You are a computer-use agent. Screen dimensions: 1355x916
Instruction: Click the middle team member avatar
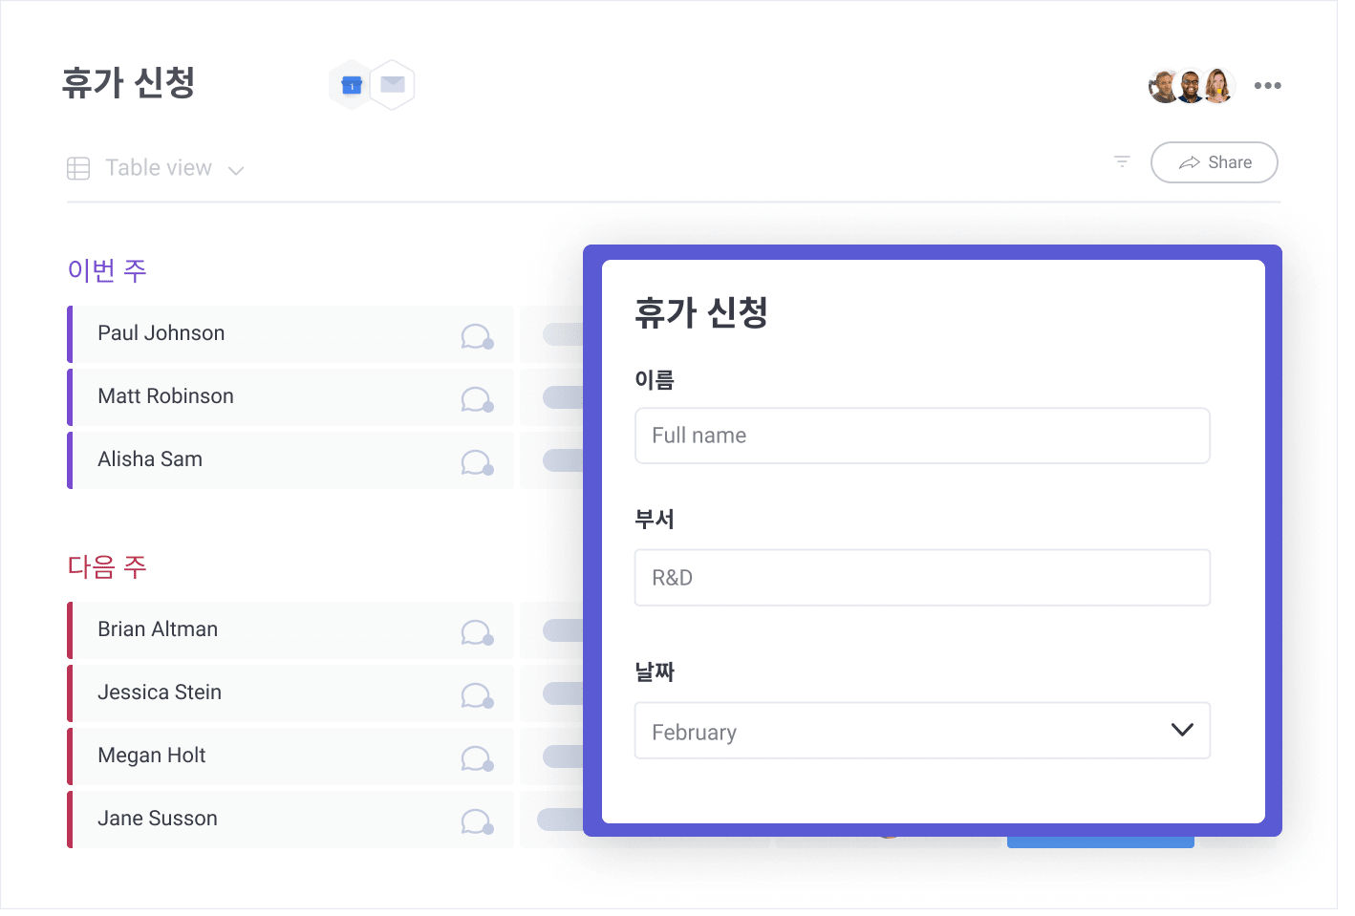1191,86
